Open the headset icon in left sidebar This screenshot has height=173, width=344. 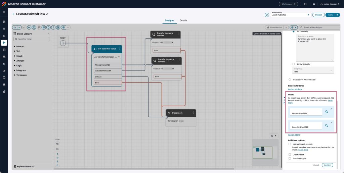click(4, 78)
